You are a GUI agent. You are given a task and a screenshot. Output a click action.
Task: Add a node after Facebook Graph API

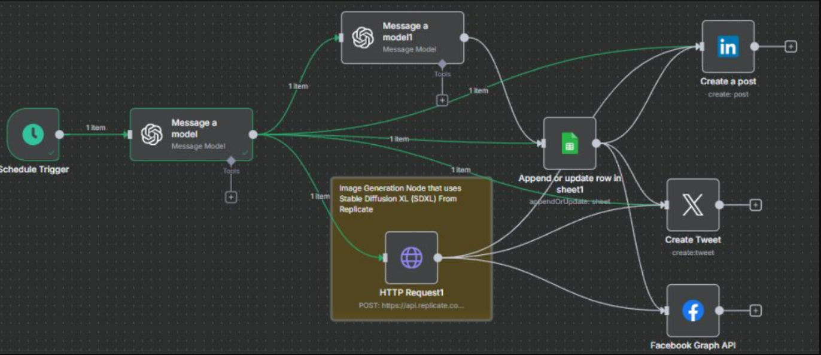[x=756, y=310]
